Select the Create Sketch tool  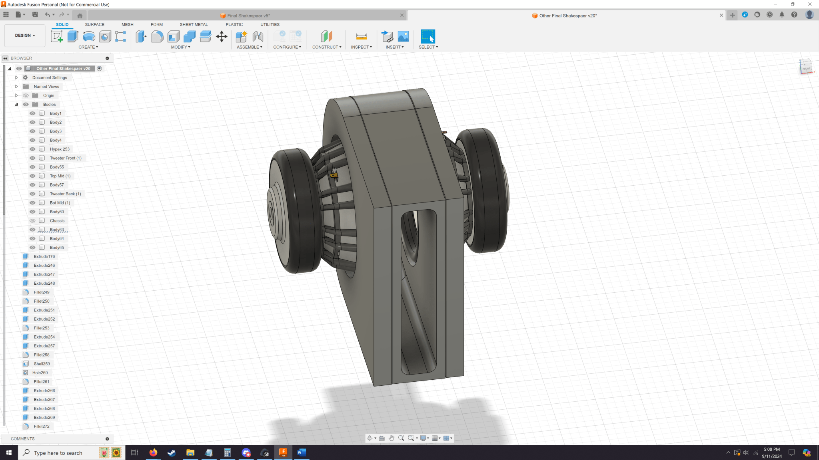click(x=57, y=36)
